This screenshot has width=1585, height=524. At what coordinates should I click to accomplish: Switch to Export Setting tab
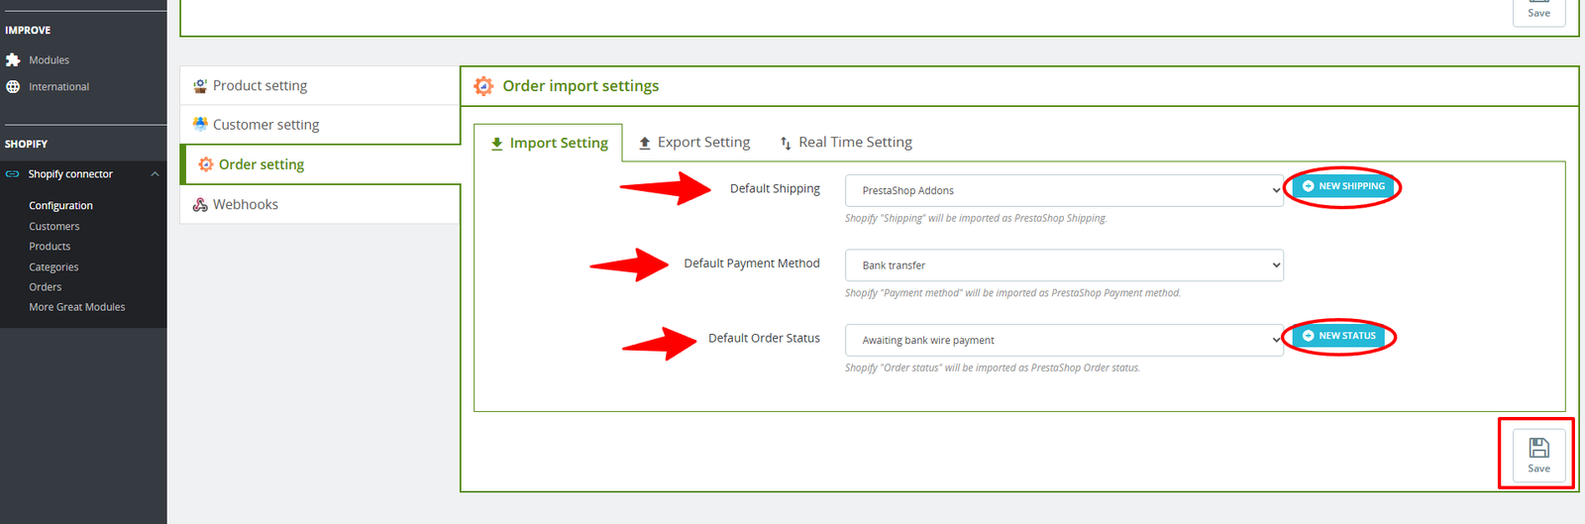click(x=694, y=143)
